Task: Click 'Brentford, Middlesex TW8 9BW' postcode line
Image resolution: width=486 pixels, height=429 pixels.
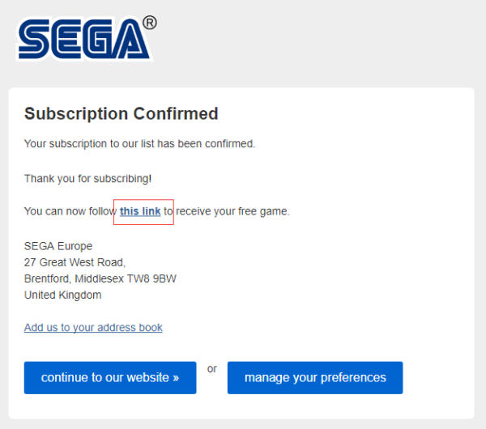Action: 100,278
